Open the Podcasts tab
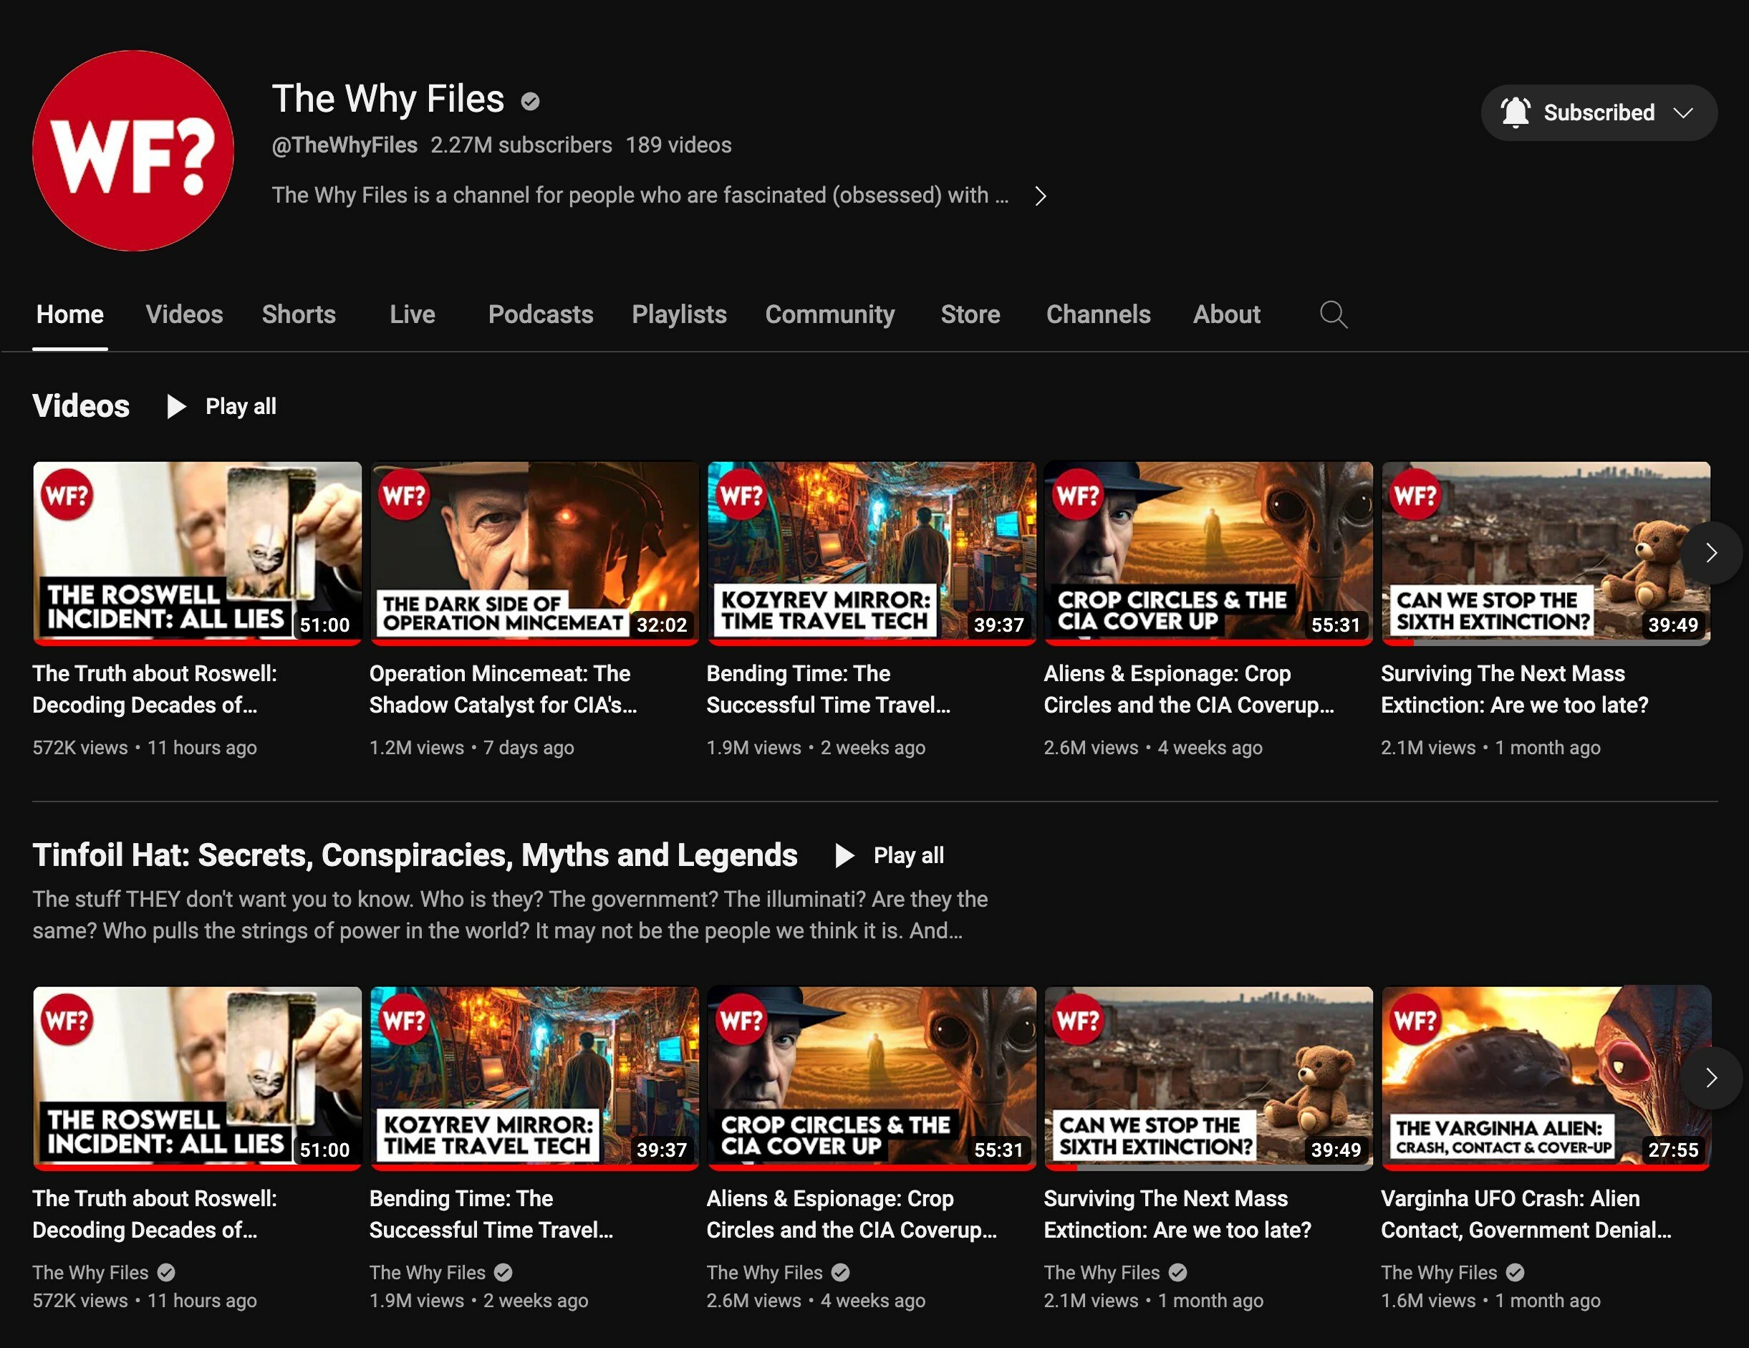Screen dimensions: 1749x1348 click(x=541, y=314)
